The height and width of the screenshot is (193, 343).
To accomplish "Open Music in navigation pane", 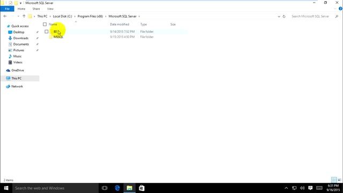I will (17, 56).
